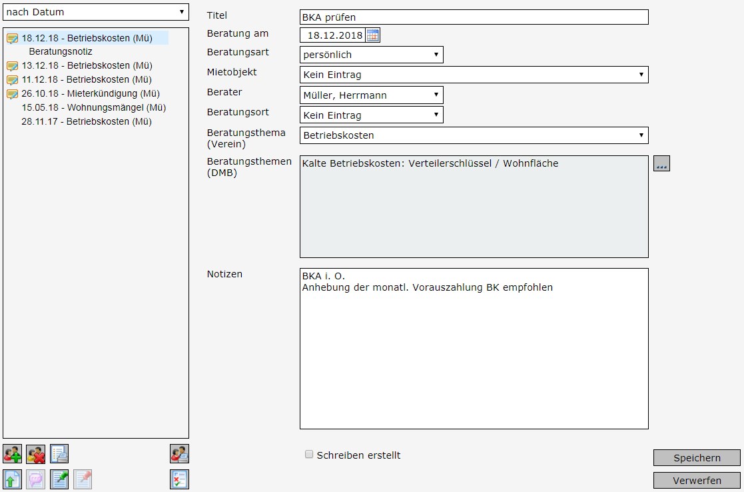The width and height of the screenshot is (744, 492).
Task: Open the Beratungsthema (Verein) Betriebskosten dropdown
Action: tap(474, 135)
